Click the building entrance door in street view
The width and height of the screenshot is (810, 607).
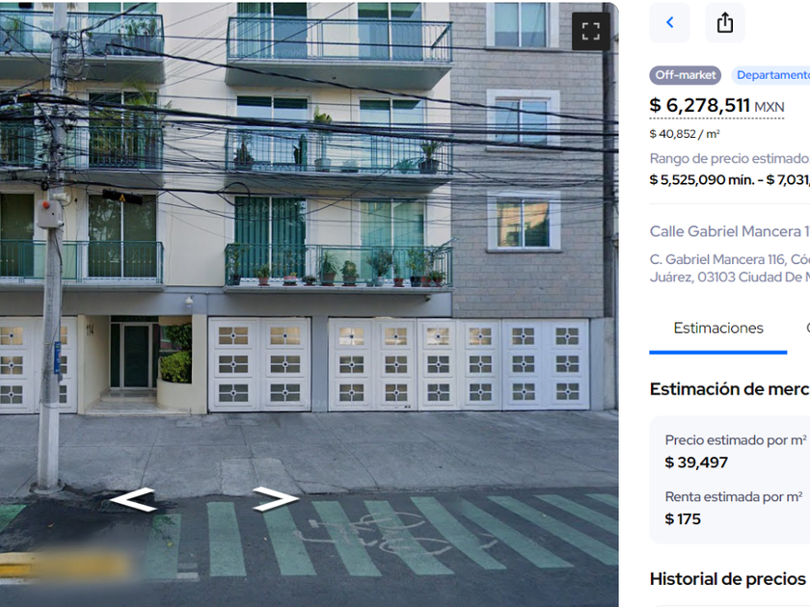click(133, 356)
